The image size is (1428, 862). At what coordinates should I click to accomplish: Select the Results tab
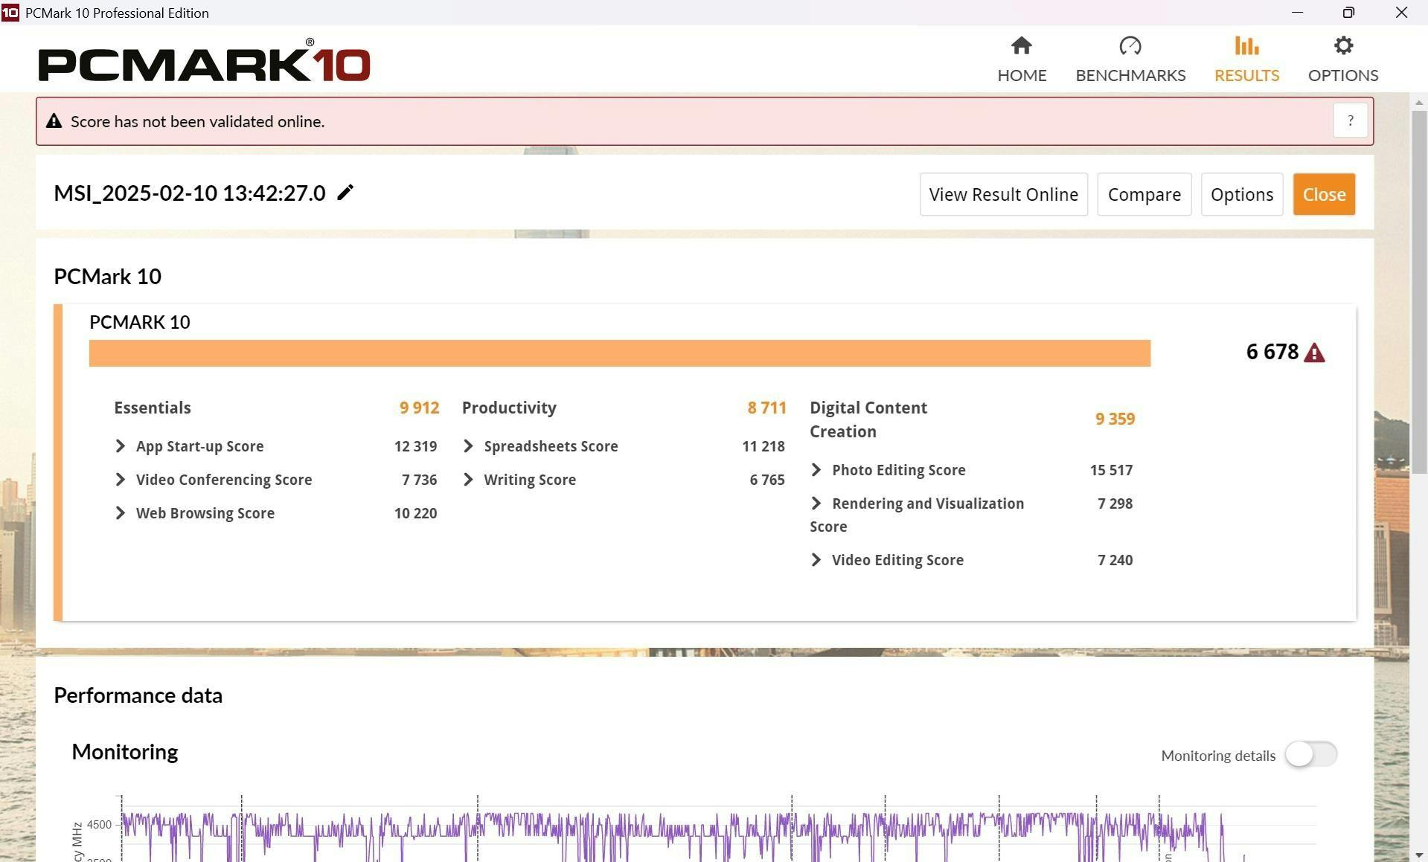(x=1246, y=59)
